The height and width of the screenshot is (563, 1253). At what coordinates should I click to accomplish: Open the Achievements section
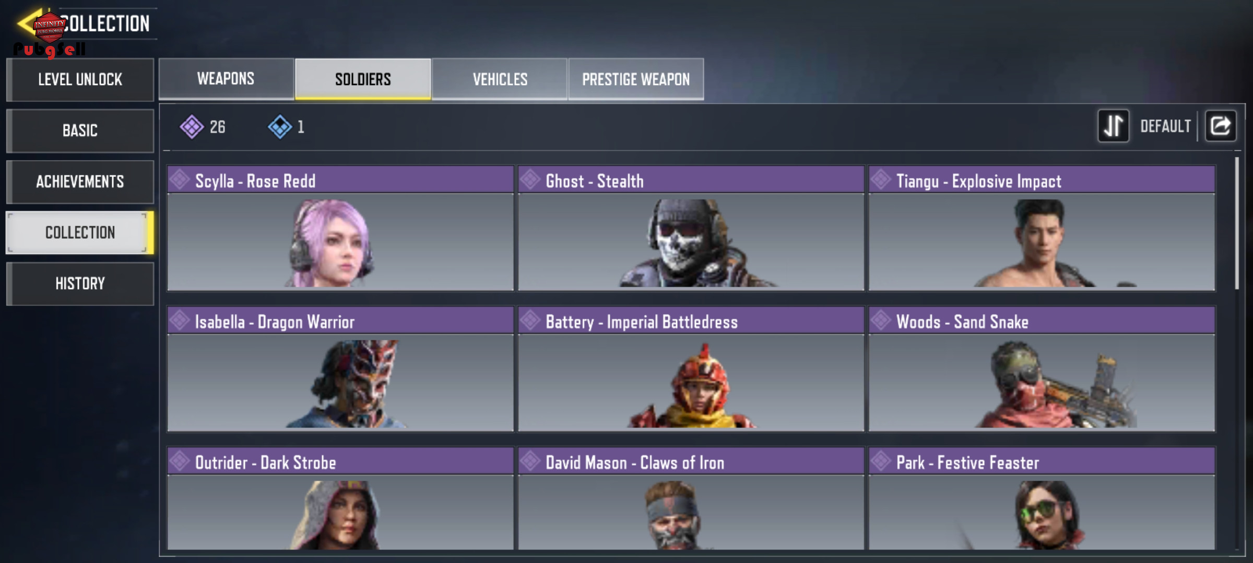pos(80,181)
